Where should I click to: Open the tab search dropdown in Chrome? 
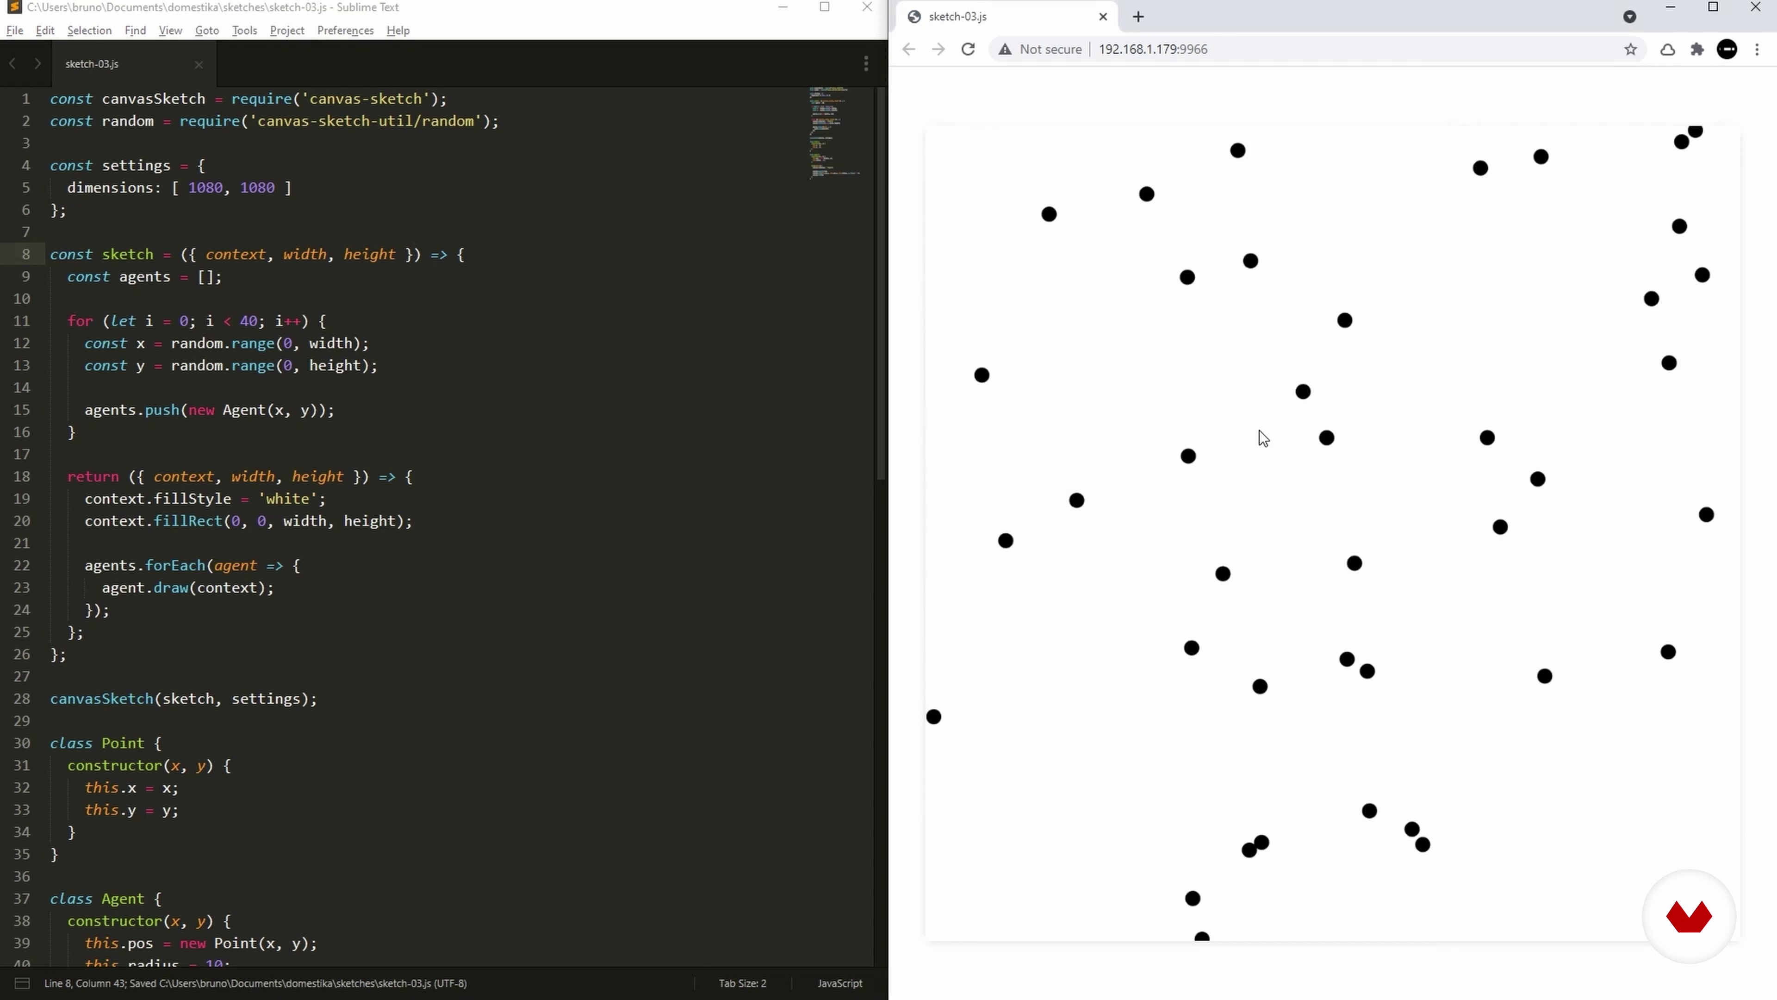click(x=1629, y=17)
